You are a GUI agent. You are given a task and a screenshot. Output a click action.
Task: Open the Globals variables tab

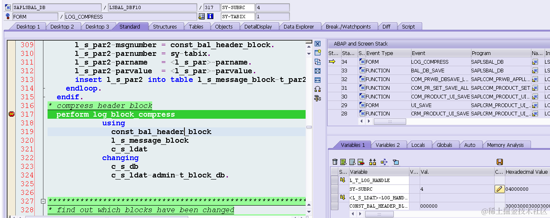tap(445, 145)
